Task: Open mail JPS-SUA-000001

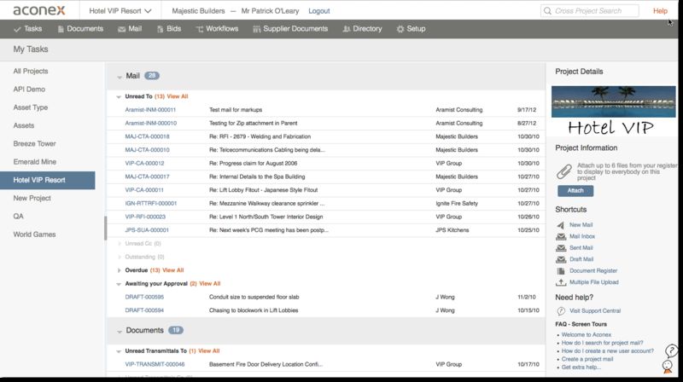Action: pos(147,230)
